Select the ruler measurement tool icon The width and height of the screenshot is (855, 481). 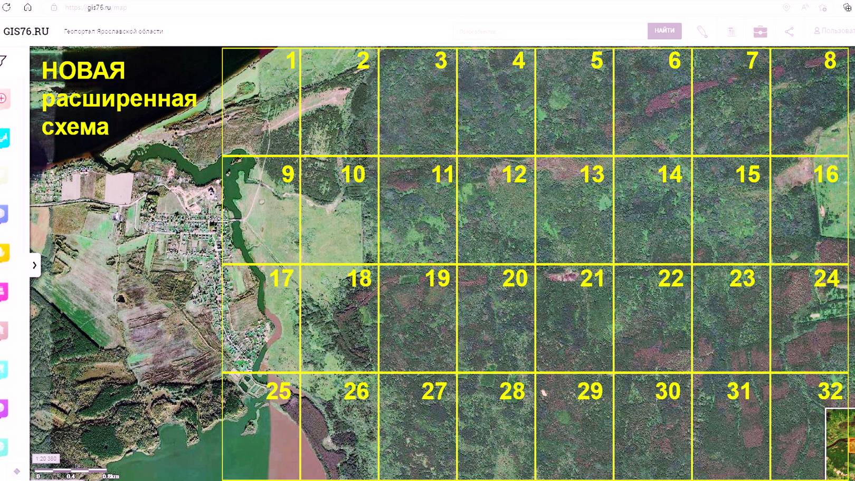[702, 32]
